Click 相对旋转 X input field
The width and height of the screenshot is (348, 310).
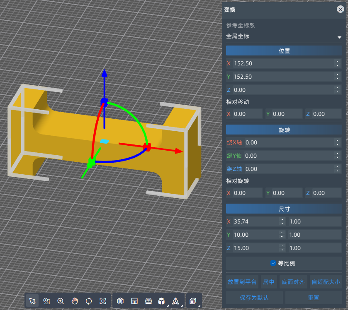pyautogui.click(x=248, y=193)
